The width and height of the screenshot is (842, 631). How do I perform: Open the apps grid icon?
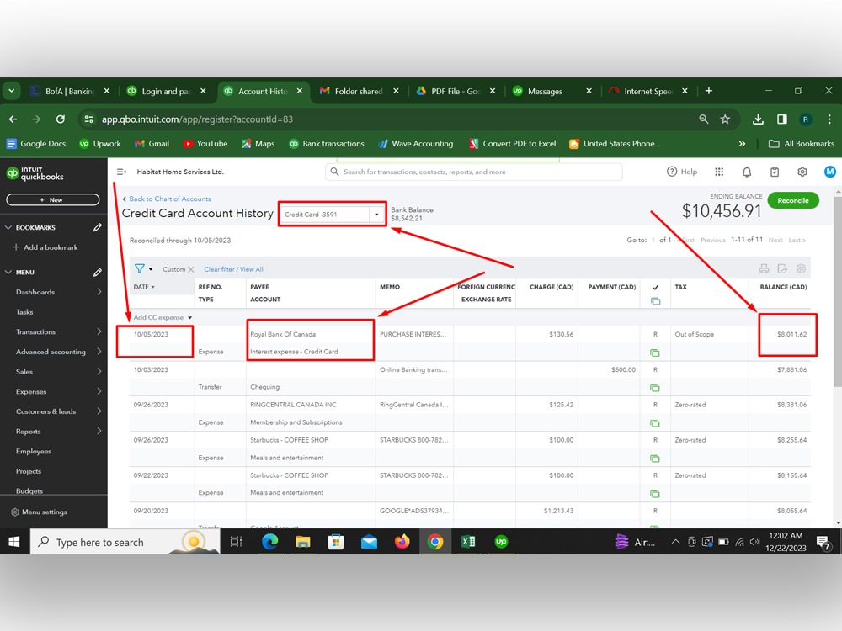tap(719, 172)
